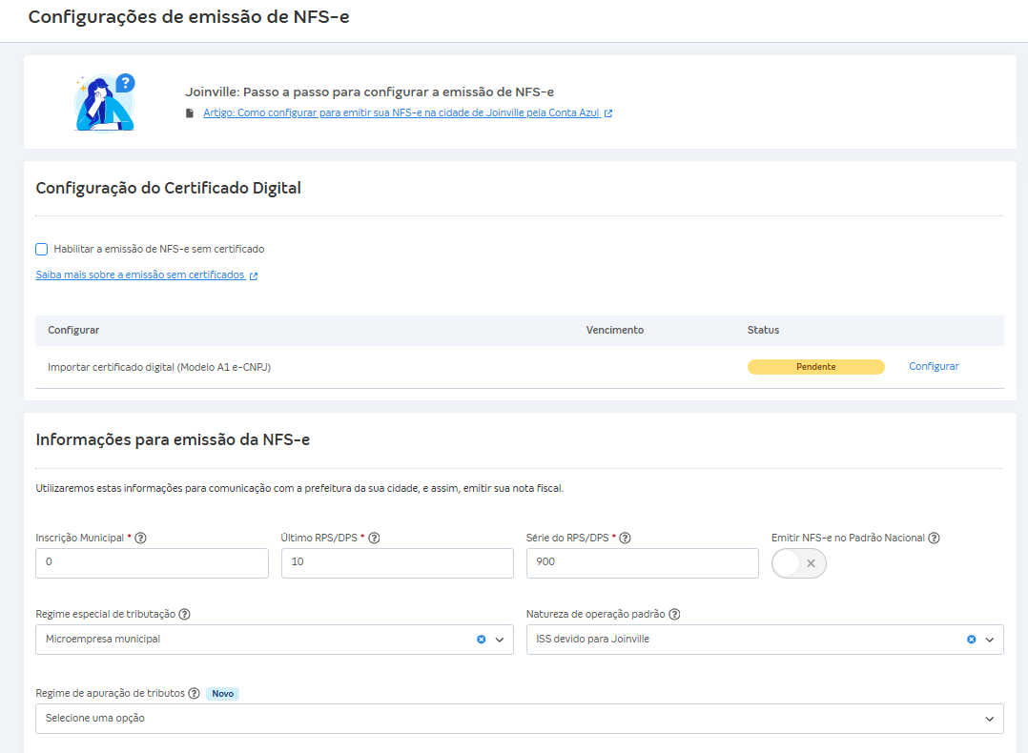Toggle Emitir NFS-e no Padrão Nacional switch
Image resolution: width=1028 pixels, height=753 pixels.
798,563
